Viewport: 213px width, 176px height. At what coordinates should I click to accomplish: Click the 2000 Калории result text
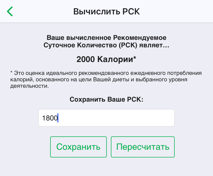click(x=106, y=59)
